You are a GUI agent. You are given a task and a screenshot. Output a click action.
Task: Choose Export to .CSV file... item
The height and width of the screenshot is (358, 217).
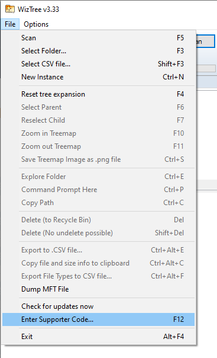(x=98, y=250)
